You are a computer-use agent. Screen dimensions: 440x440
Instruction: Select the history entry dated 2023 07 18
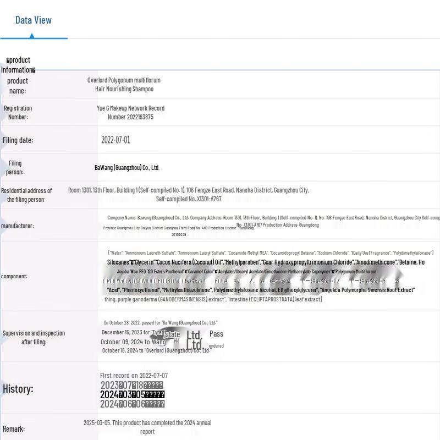[x=131, y=385]
